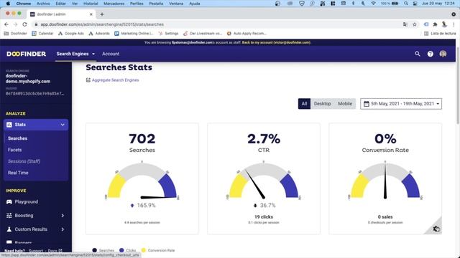
Task: Toggle Conversion Rate series in legend
Action: (158, 250)
